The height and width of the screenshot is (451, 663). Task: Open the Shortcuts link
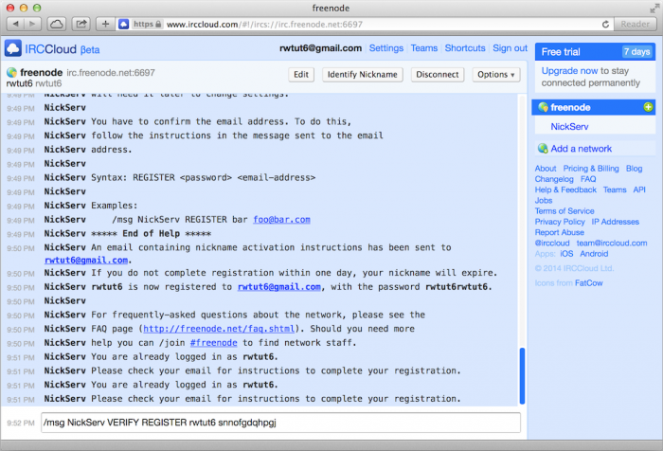[465, 48]
